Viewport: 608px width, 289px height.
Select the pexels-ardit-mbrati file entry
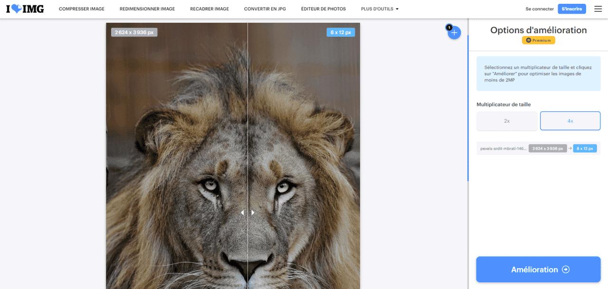(538, 148)
